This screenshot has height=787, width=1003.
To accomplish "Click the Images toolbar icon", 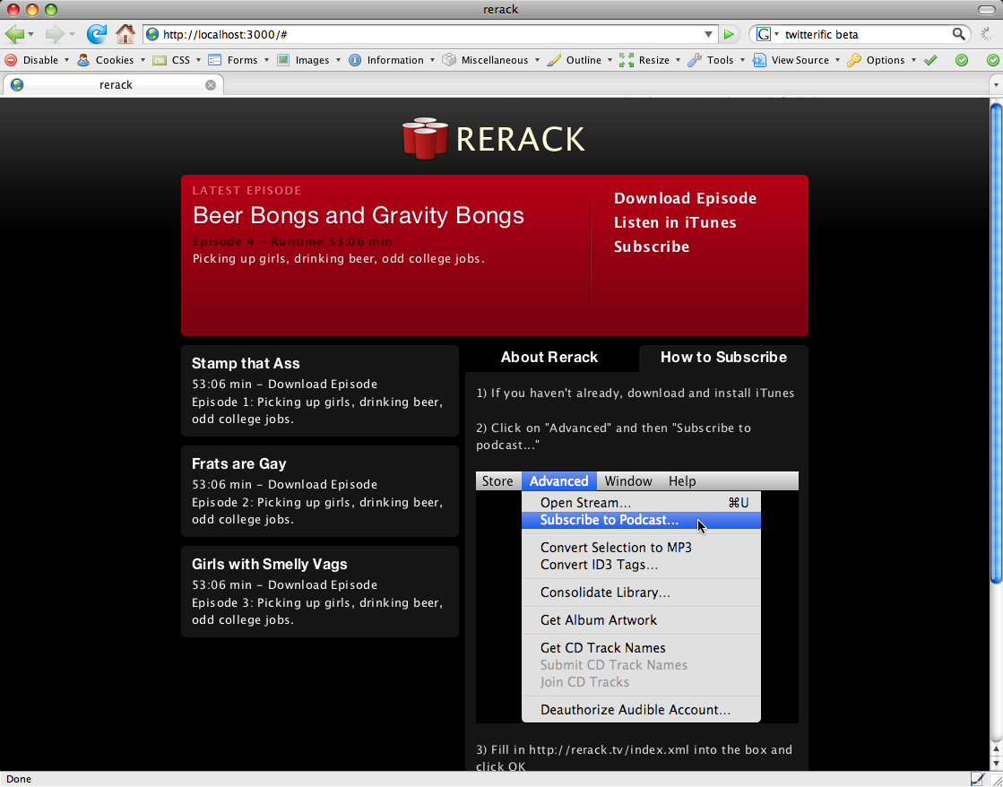I will (283, 60).
